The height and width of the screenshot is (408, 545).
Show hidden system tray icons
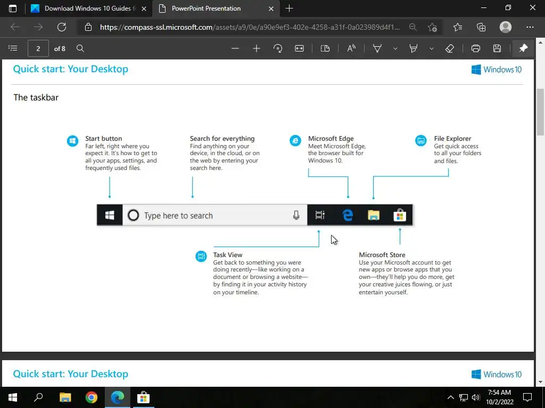[x=450, y=397]
